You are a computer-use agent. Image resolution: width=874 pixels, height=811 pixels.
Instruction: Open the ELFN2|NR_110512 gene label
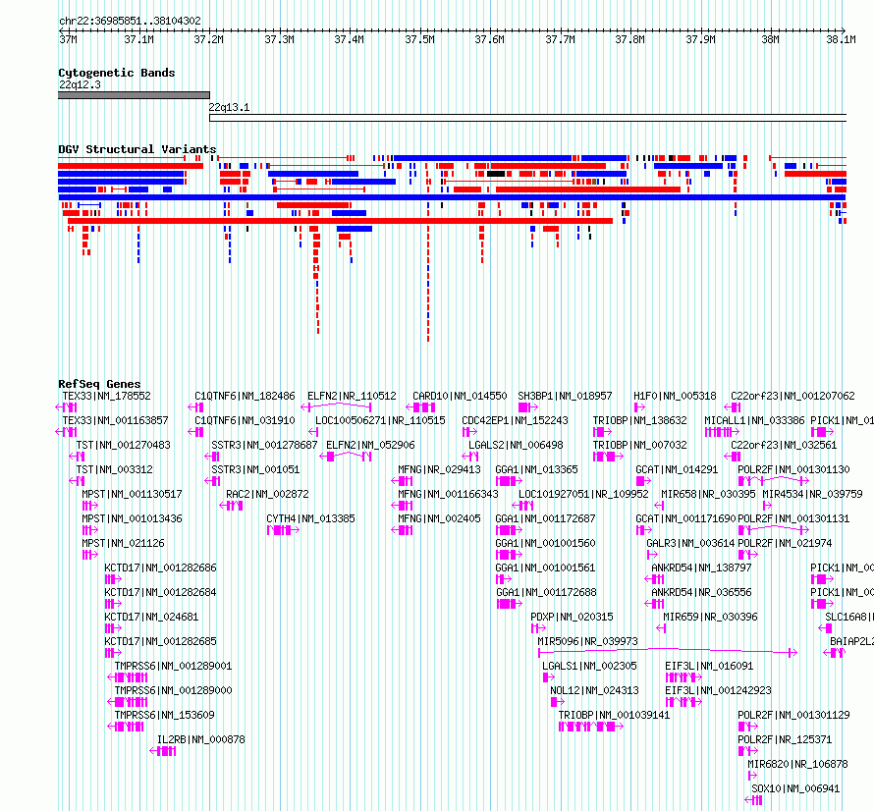pyautogui.click(x=352, y=396)
